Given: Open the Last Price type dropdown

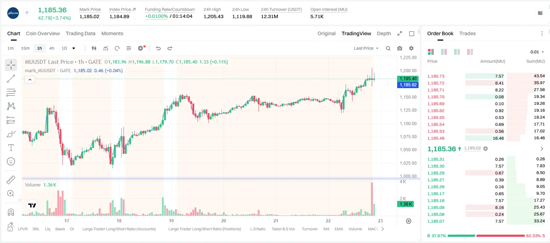Looking at the screenshot, I should [x=366, y=48].
